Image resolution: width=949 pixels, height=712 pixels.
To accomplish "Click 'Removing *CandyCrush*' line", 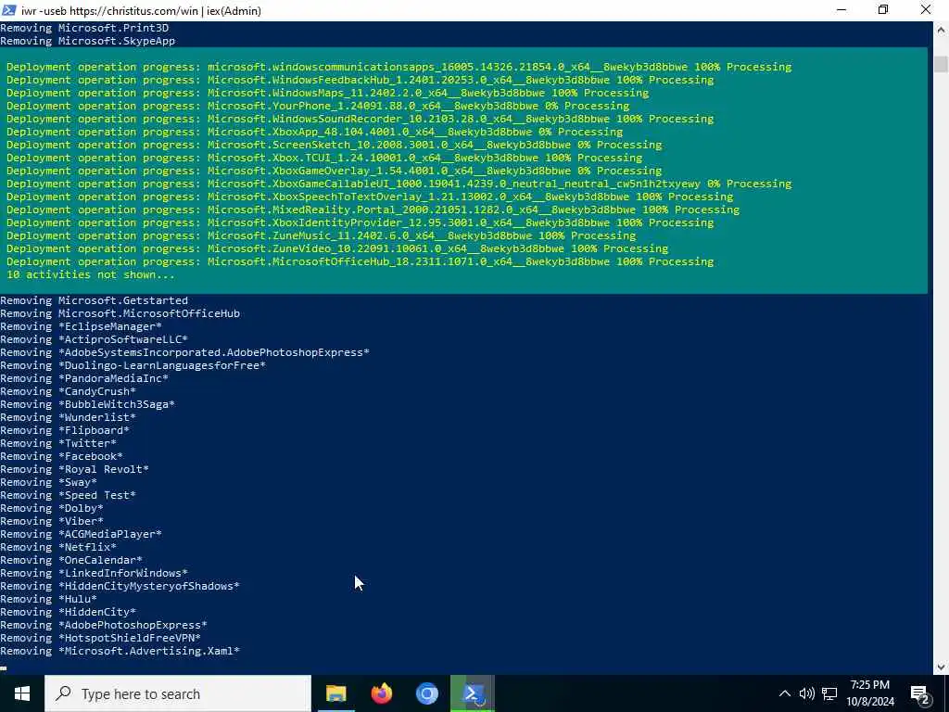I will click(68, 392).
